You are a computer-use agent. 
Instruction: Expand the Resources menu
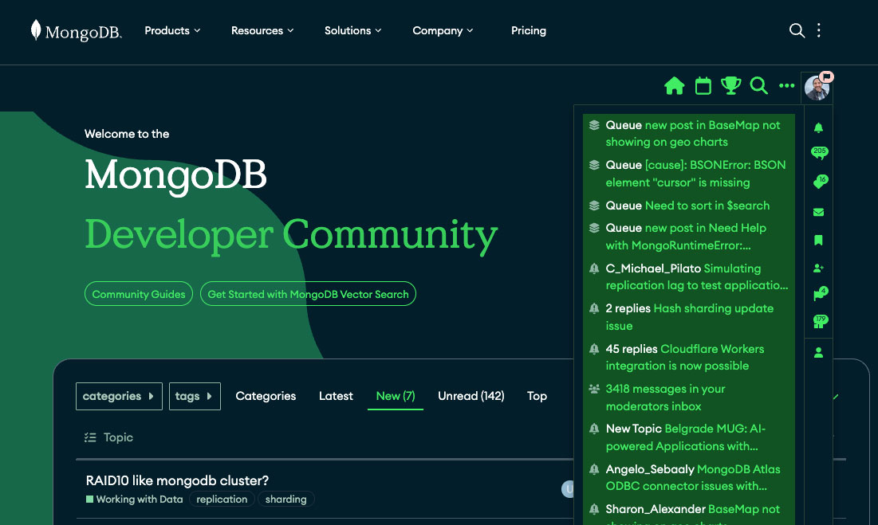click(262, 31)
